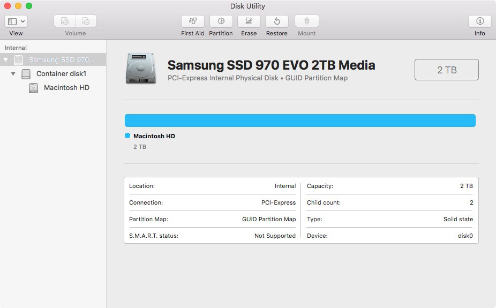Click the Remove Volume icon
Viewport: 496px width, 308px height.
tap(86, 21)
